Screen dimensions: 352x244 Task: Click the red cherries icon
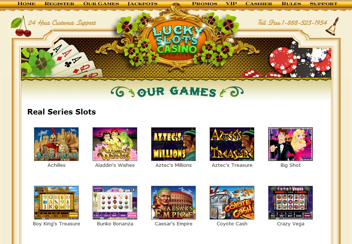[x=21, y=26]
